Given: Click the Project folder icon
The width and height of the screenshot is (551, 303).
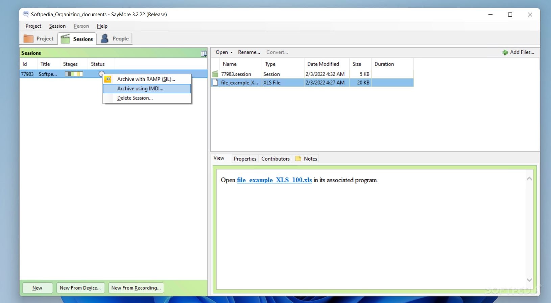Looking at the screenshot, I should click(28, 39).
